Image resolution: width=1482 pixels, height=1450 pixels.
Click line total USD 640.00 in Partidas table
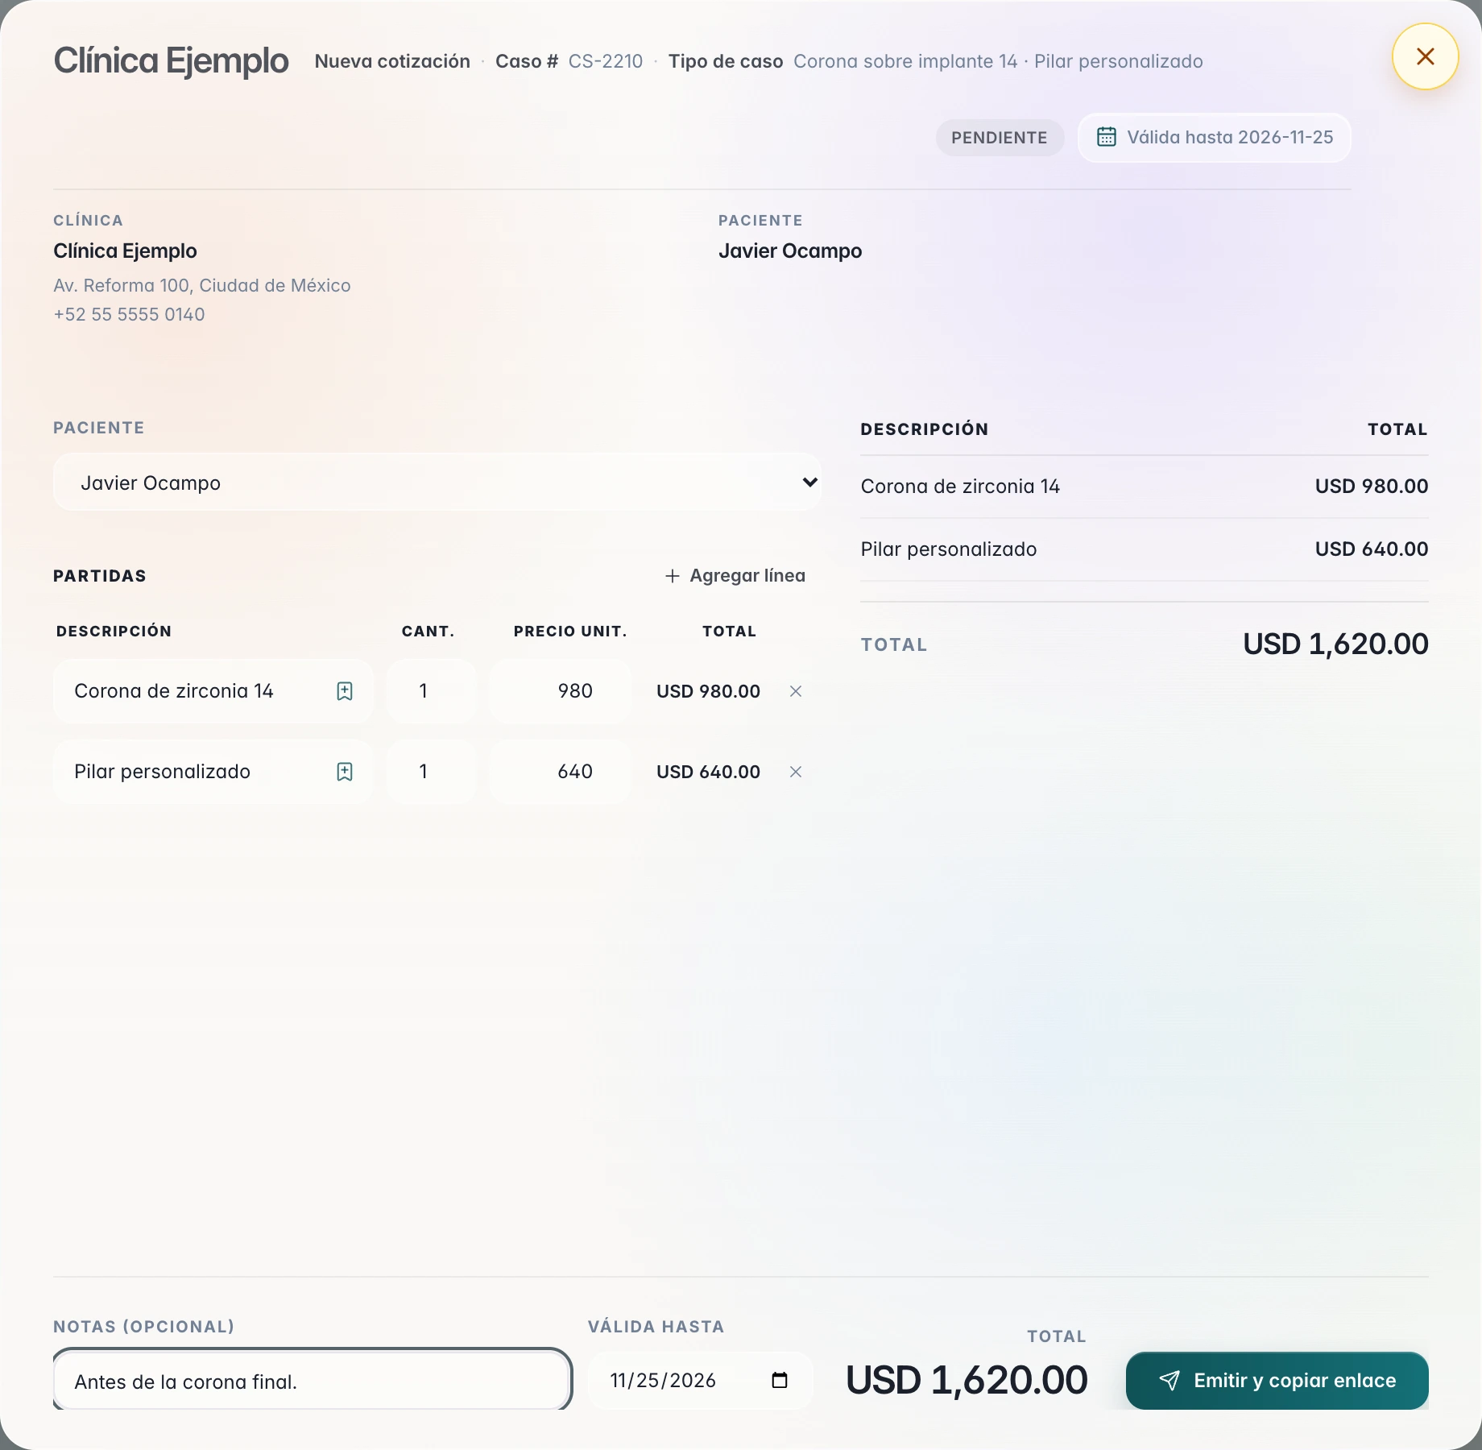click(x=708, y=772)
